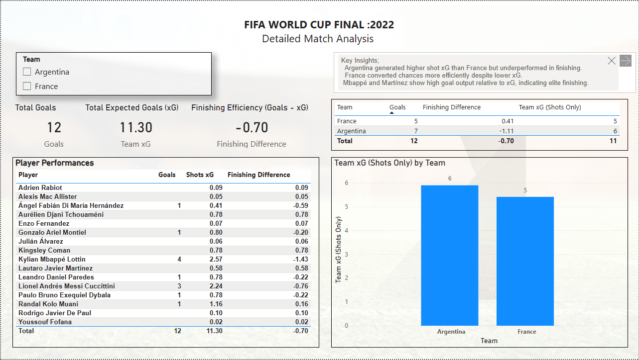The width and height of the screenshot is (639, 360).
Task: Select the Kylian Mbappé Lottin row
Action: [x=163, y=260]
